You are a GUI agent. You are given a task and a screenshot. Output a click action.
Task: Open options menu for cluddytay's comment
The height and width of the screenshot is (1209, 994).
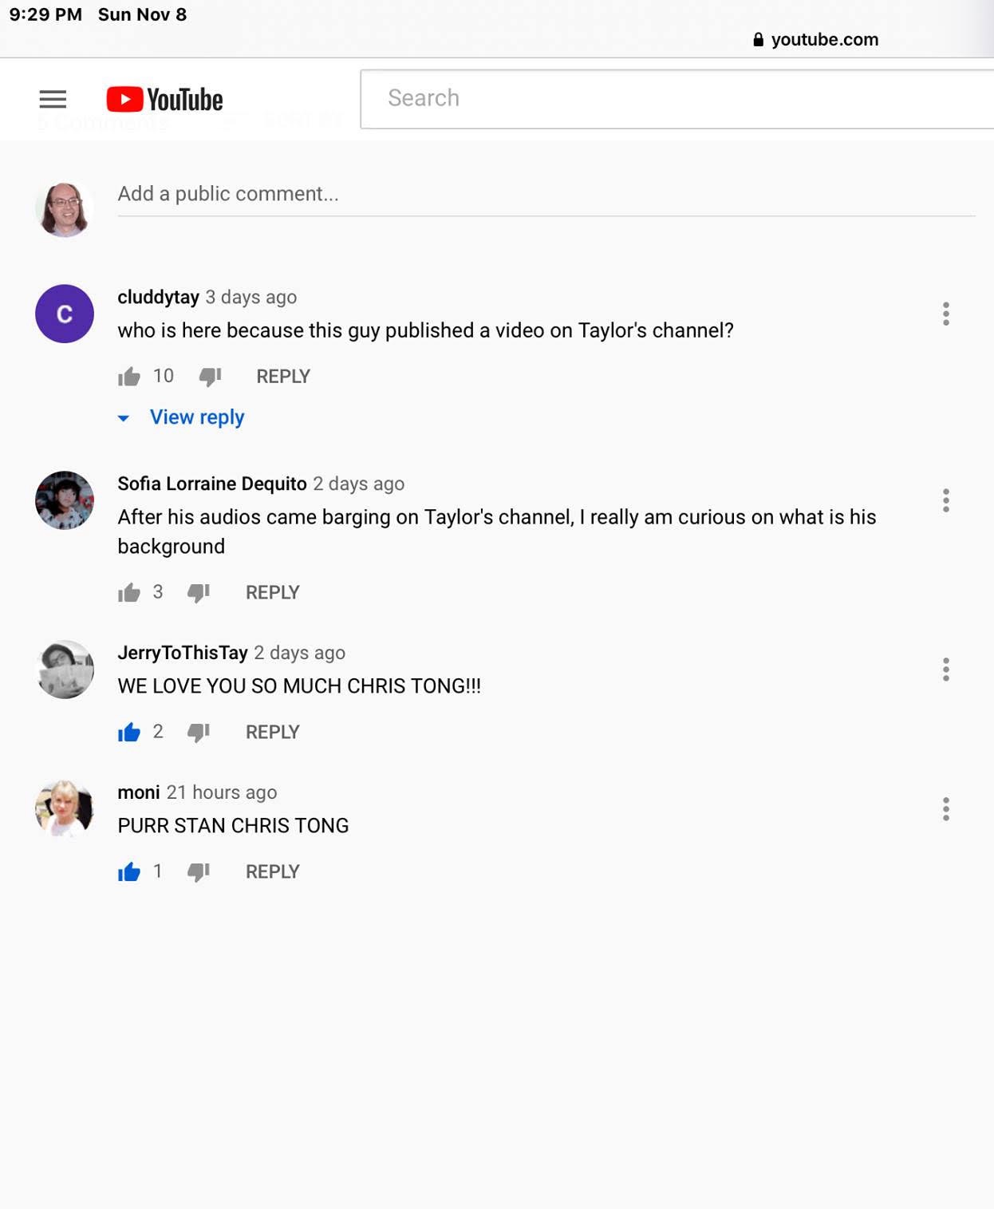point(945,314)
